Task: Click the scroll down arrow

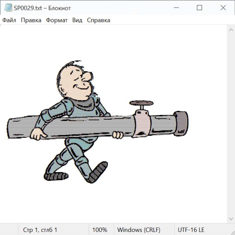Action: [231, 219]
